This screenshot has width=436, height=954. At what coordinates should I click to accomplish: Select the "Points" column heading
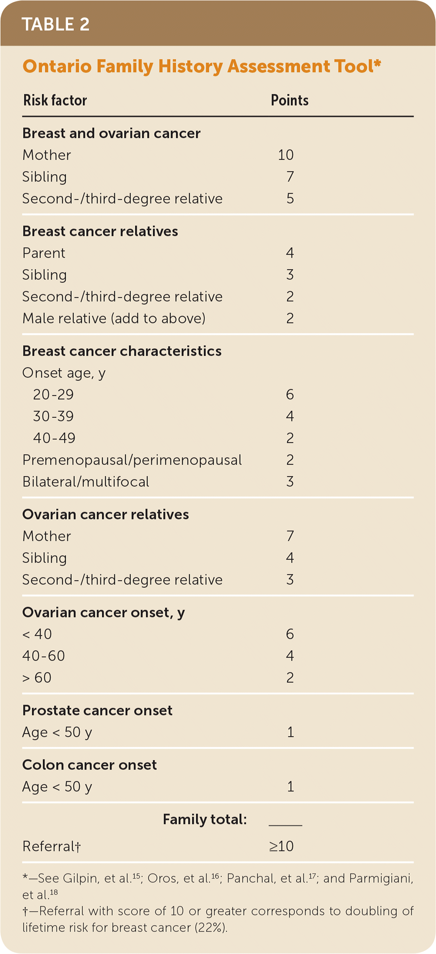tap(289, 100)
